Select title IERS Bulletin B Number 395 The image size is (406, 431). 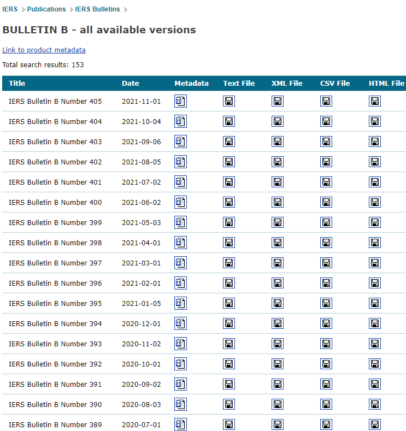click(55, 304)
